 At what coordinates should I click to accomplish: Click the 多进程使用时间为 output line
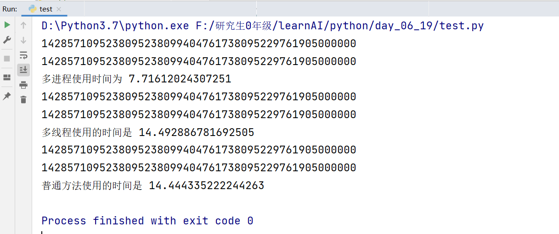point(136,79)
